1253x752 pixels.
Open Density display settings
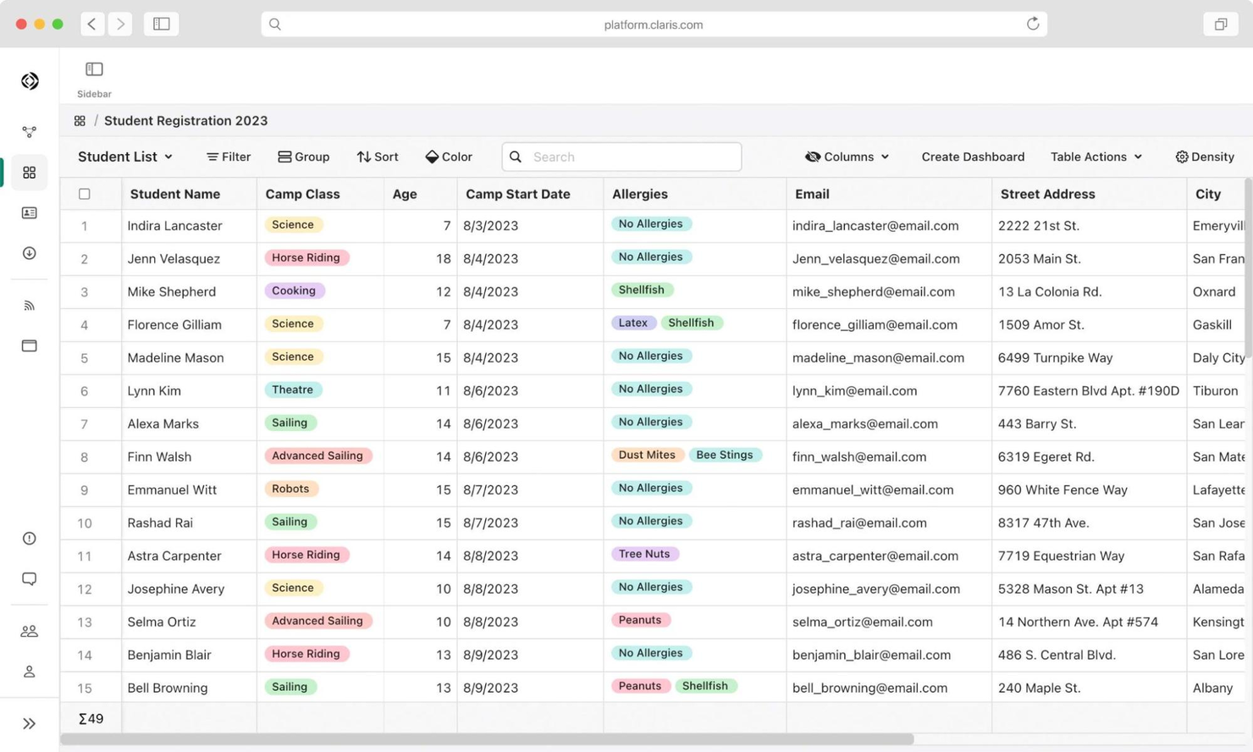coord(1204,157)
